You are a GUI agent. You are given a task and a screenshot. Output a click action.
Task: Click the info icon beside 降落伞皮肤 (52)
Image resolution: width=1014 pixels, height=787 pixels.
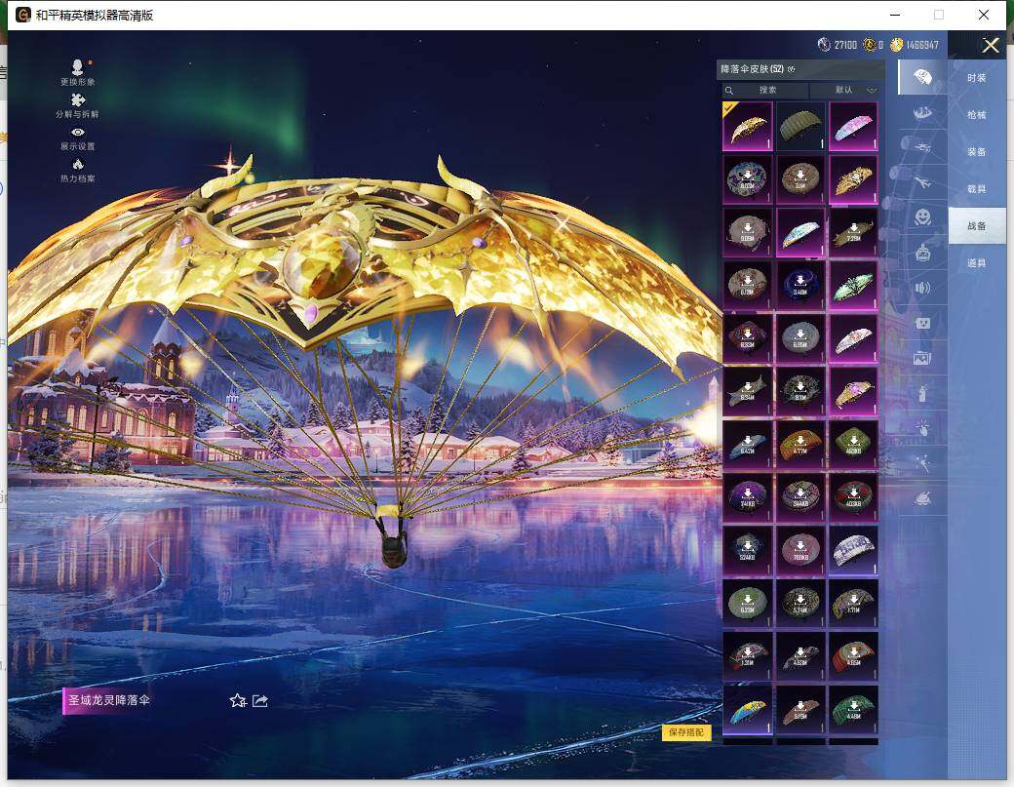792,68
